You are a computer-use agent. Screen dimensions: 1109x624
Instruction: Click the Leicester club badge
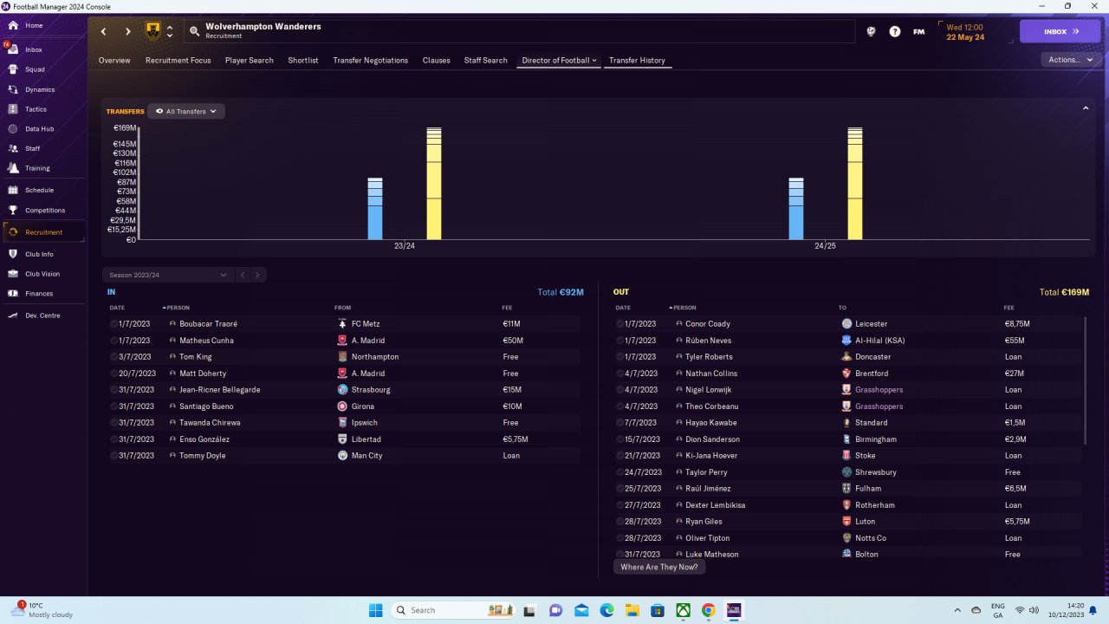click(846, 323)
